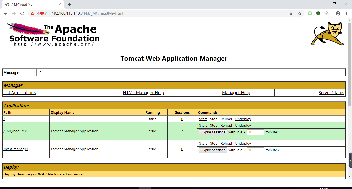
Task: Click the Tomcat cat logo
Action: 328,34
